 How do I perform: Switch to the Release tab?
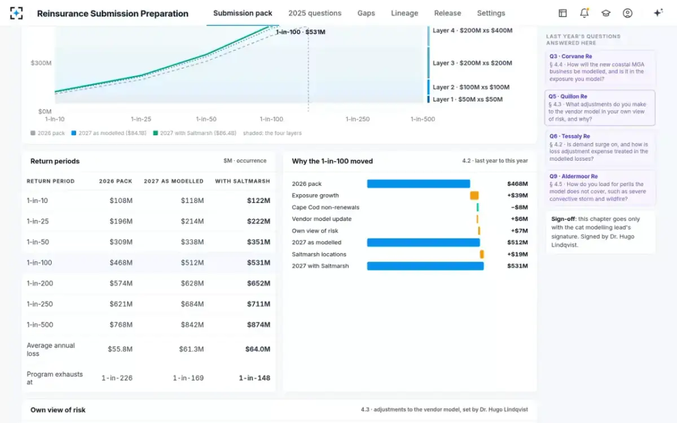[x=447, y=13]
